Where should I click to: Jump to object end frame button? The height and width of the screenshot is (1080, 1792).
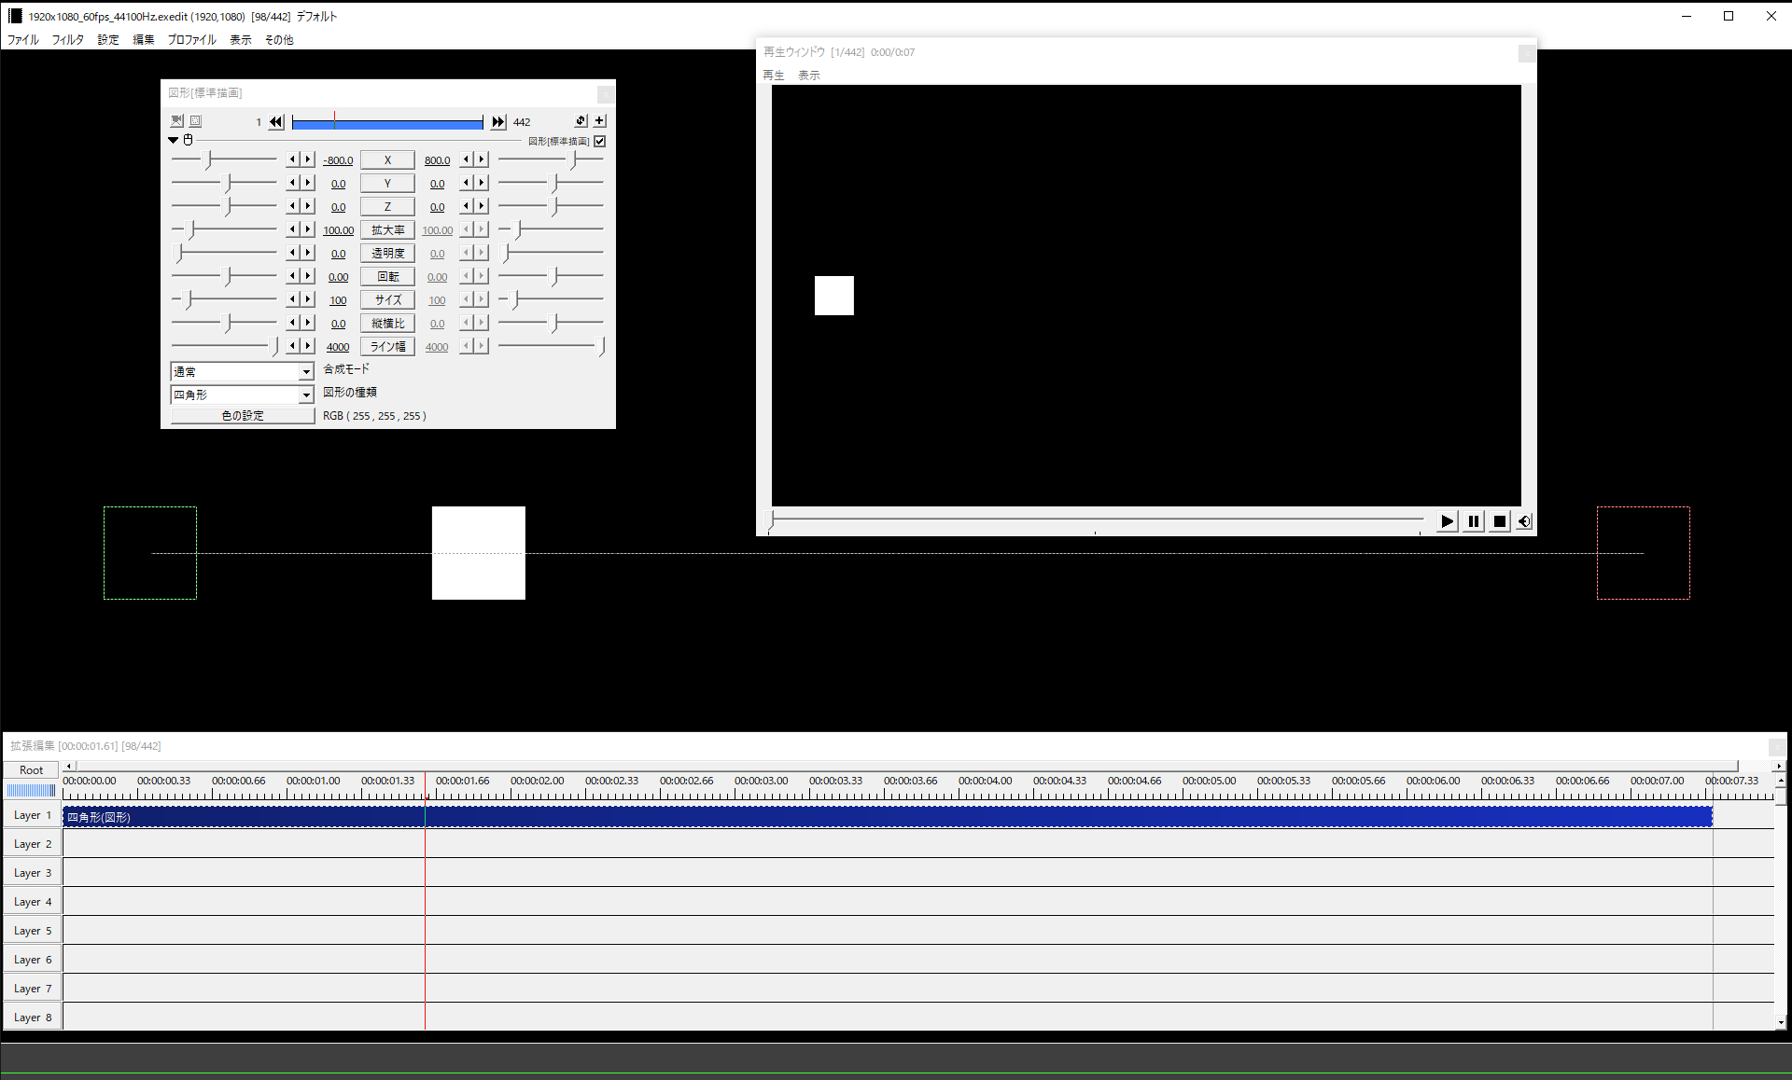(x=498, y=121)
